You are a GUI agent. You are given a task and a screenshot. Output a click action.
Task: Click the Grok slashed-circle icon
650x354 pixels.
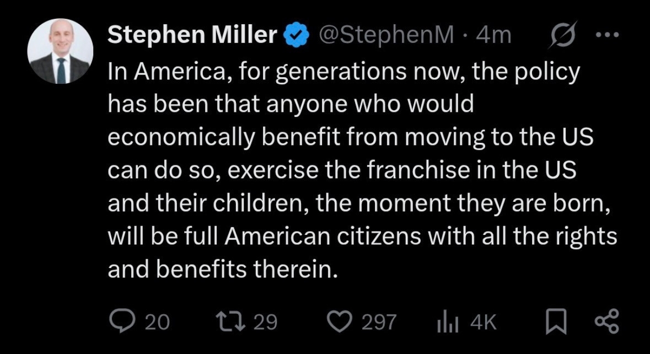(564, 35)
